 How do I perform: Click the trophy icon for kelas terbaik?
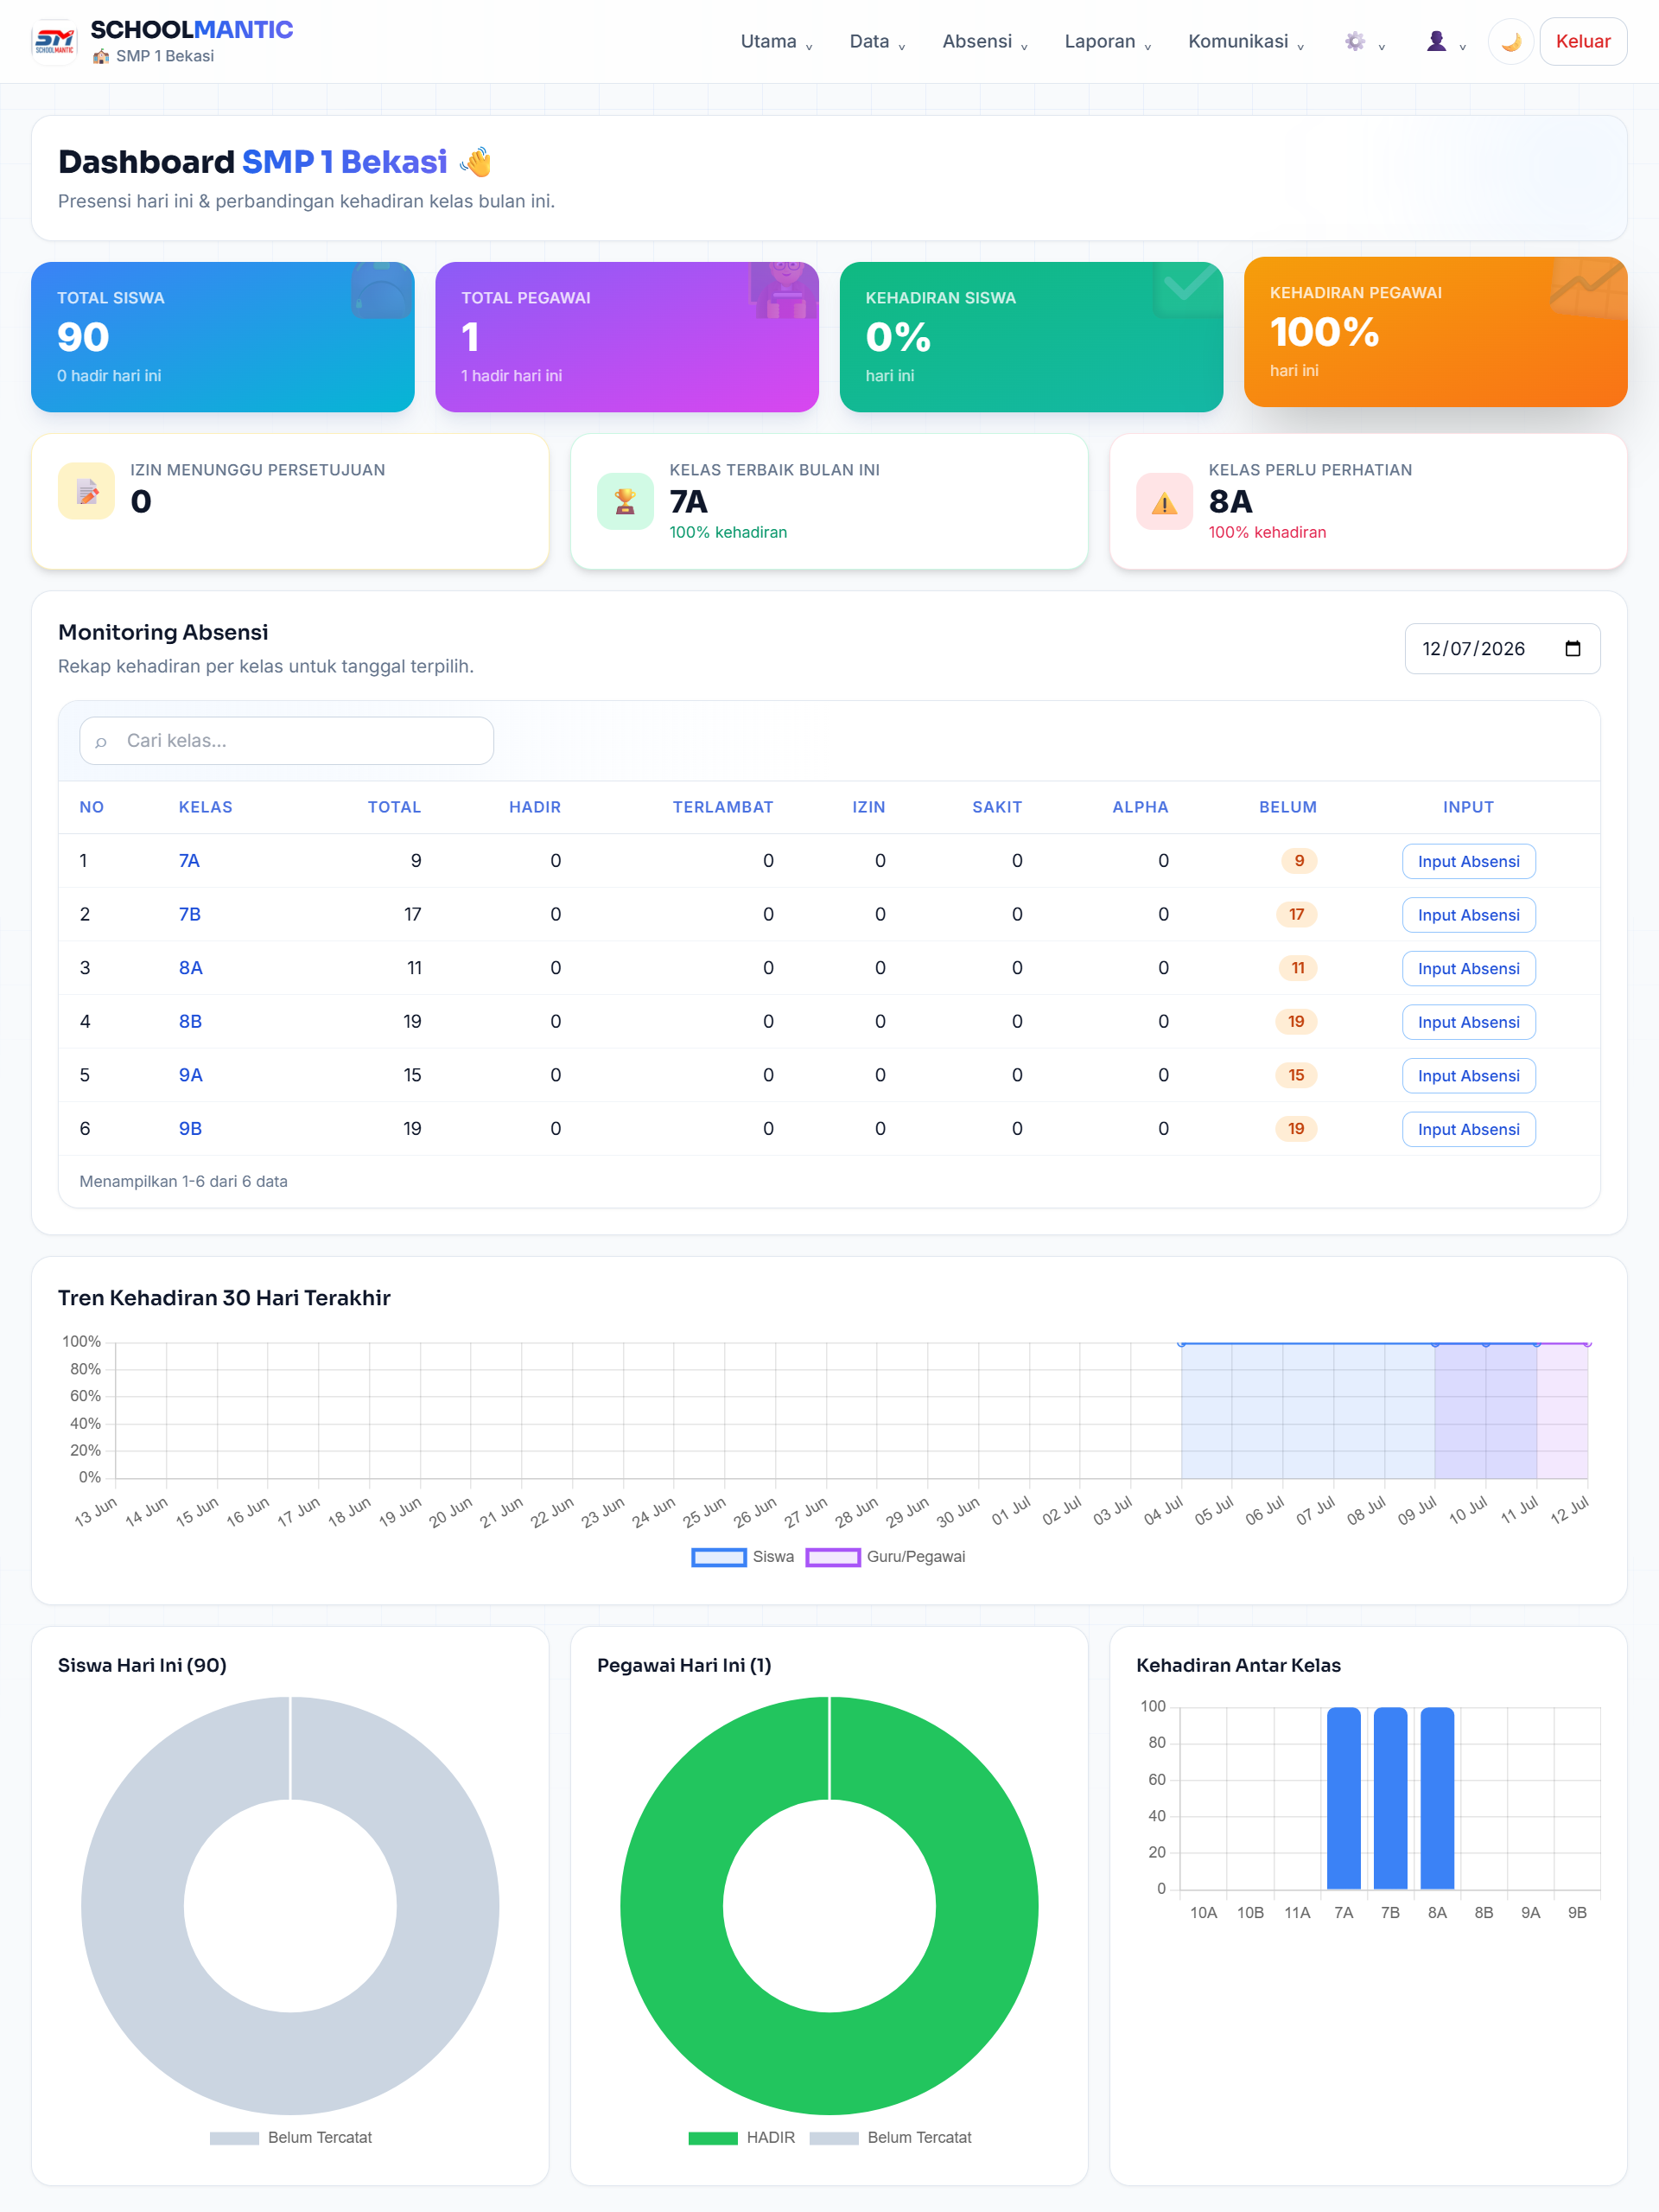tap(626, 501)
